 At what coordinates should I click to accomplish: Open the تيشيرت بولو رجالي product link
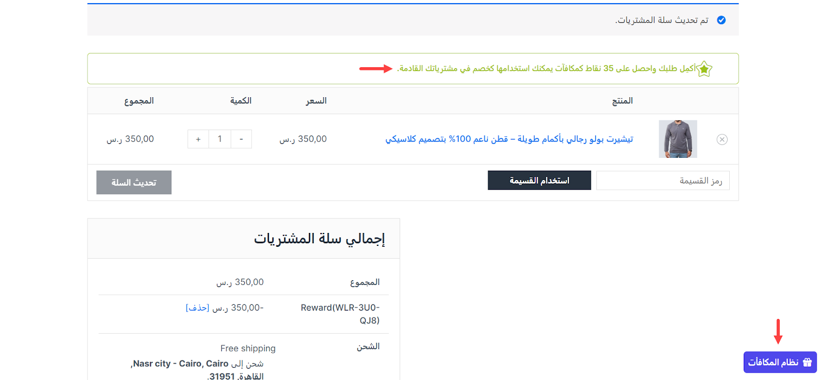click(x=509, y=139)
